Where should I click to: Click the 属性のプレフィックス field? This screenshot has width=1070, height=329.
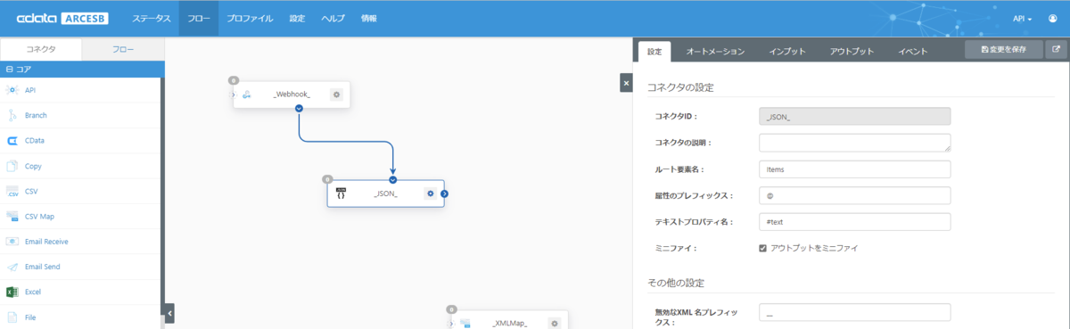pyautogui.click(x=854, y=195)
